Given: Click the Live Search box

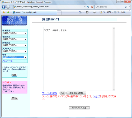Looking at the screenshot, I should (x=110, y=7).
